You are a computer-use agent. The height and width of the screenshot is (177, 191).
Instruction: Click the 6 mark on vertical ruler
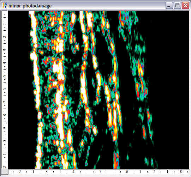click(x=5, y=89)
